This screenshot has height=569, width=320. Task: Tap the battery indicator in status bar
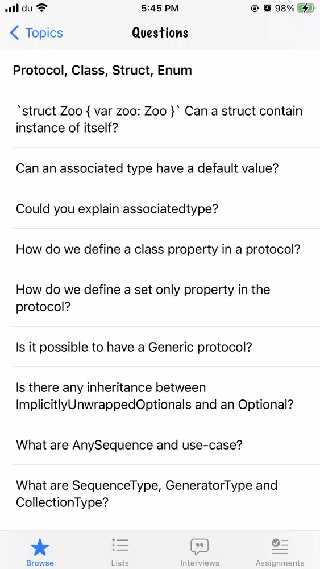306,9
